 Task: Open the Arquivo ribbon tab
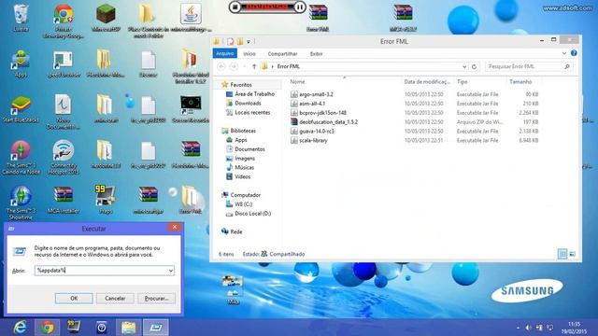click(x=224, y=54)
